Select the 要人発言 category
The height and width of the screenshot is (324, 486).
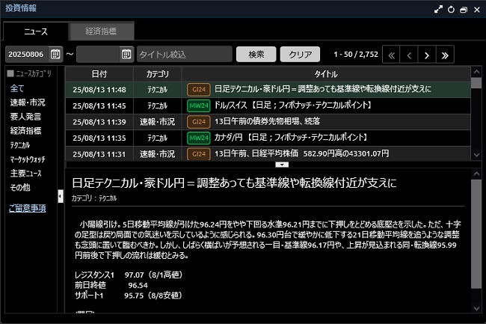click(x=25, y=117)
